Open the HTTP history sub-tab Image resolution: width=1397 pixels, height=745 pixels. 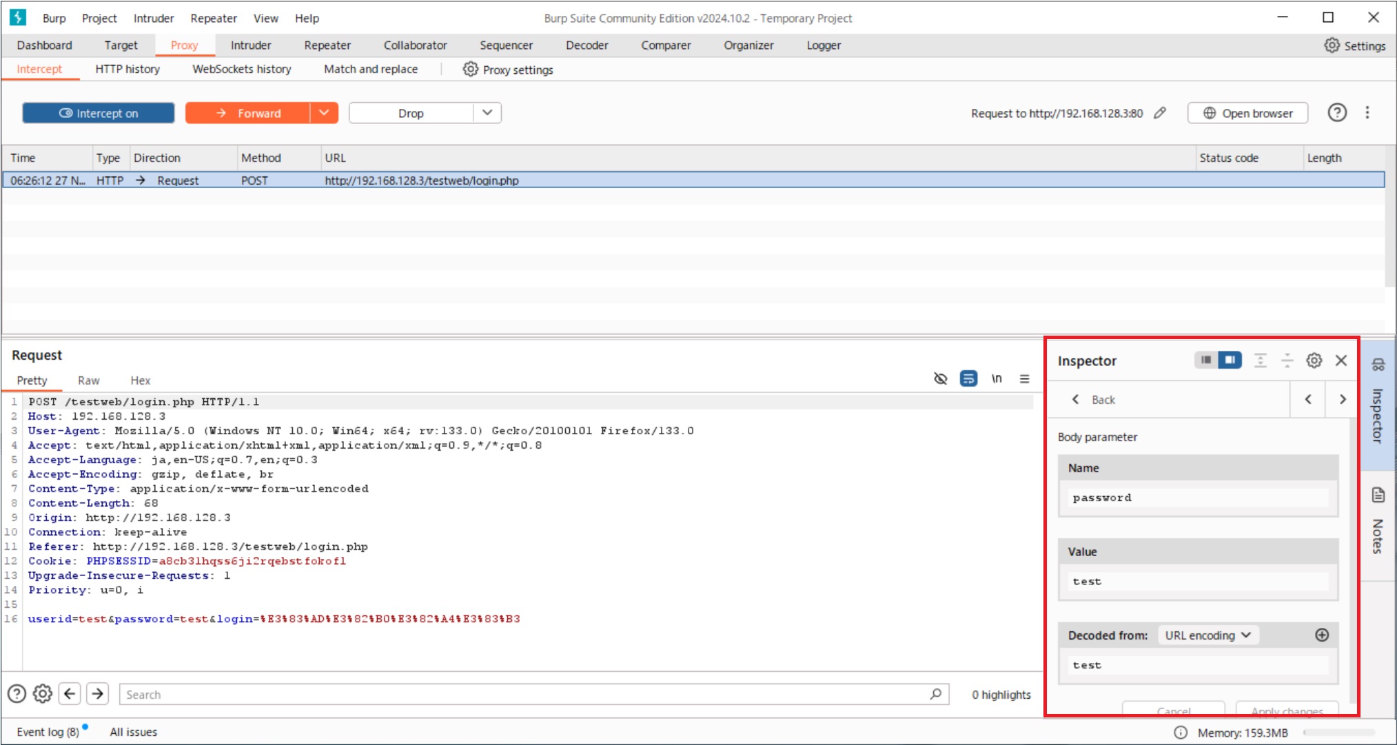coord(128,69)
